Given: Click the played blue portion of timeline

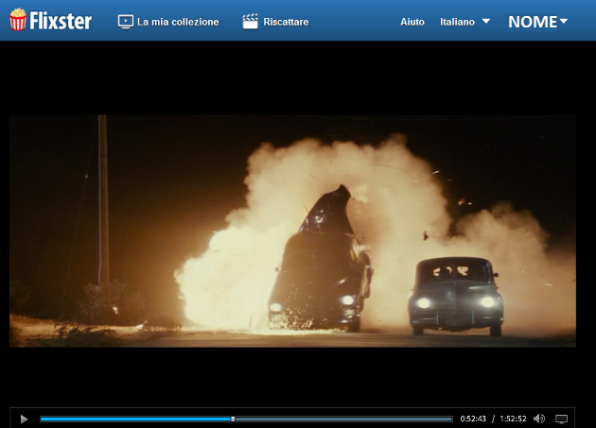Looking at the screenshot, I should coord(135,419).
